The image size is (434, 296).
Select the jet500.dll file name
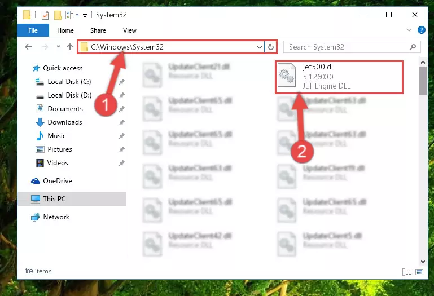click(x=318, y=67)
